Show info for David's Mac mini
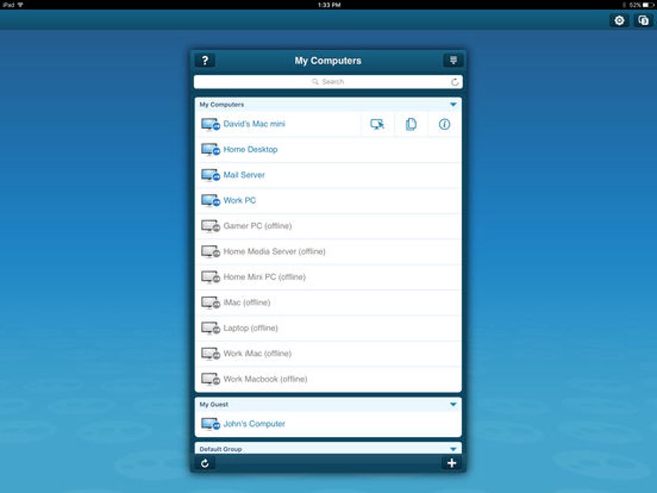The height and width of the screenshot is (493, 657). pyautogui.click(x=444, y=124)
